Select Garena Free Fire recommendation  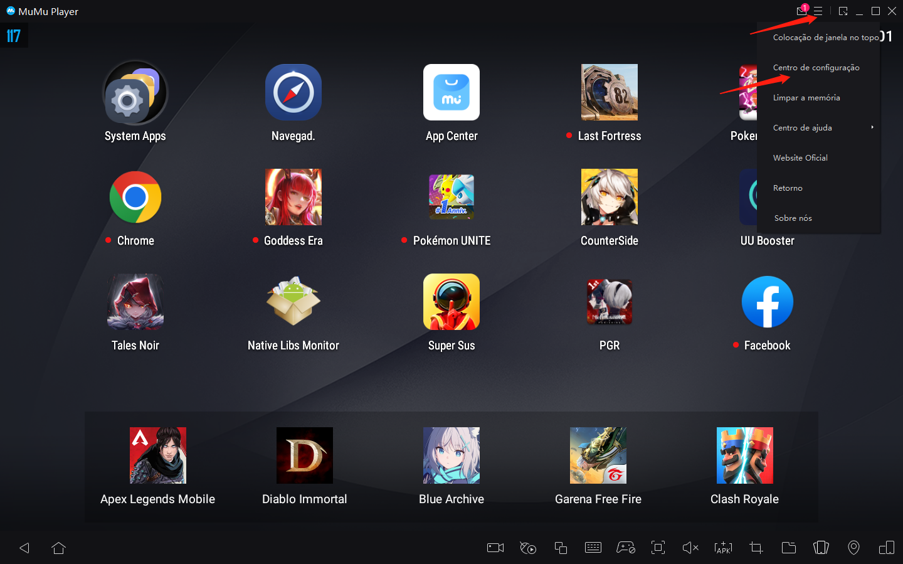pyautogui.click(x=598, y=455)
